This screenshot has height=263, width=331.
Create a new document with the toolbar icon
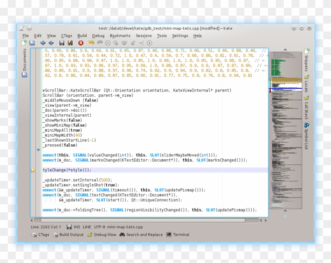click(24, 43)
